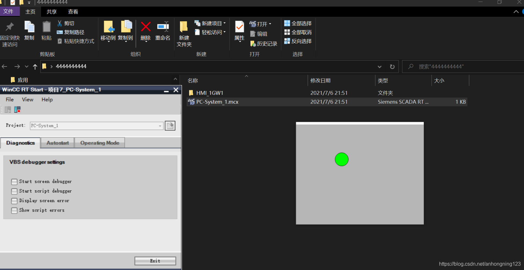This screenshot has width=524, height=270.
Task: Click the Exit button
Action: point(155,261)
